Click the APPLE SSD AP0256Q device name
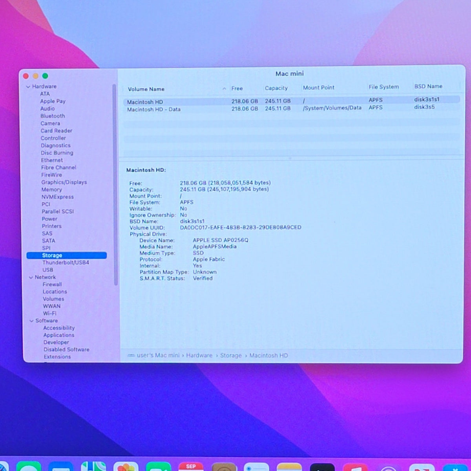 click(221, 240)
